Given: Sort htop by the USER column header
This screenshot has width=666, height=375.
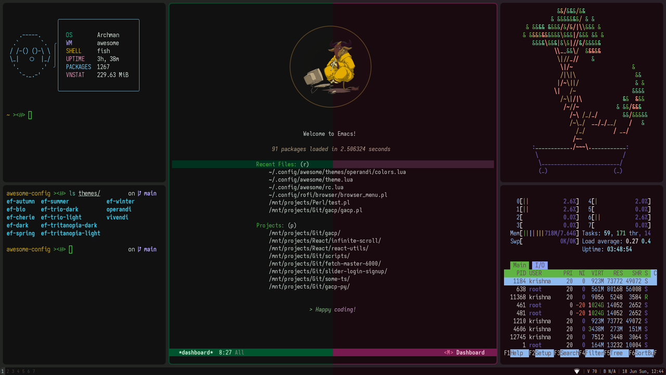Looking at the screenshot, I should point(535,273).
